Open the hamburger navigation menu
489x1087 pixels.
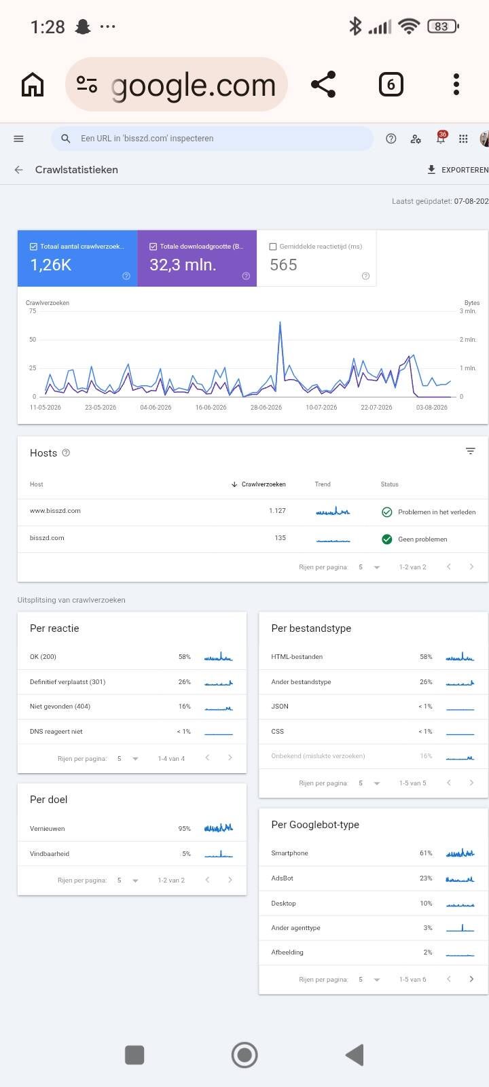tap(19, 139)
